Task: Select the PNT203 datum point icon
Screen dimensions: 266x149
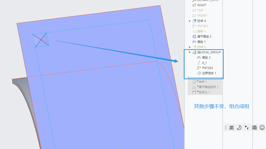Action: point(199,68)
